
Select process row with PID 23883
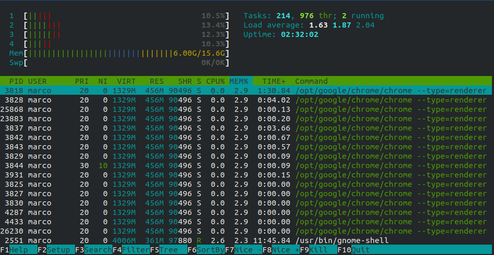(246, 119)
